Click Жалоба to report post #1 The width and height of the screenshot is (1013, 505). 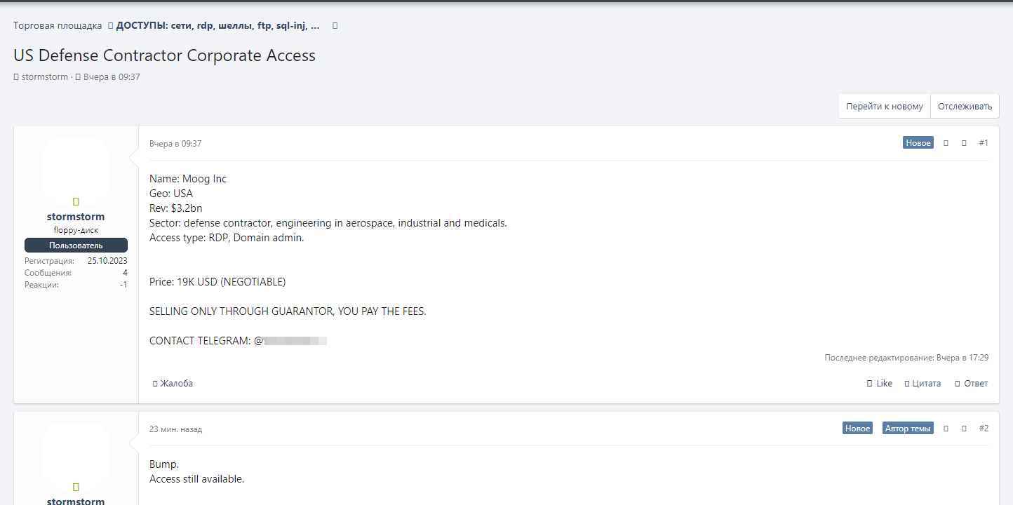click(173, 384)
